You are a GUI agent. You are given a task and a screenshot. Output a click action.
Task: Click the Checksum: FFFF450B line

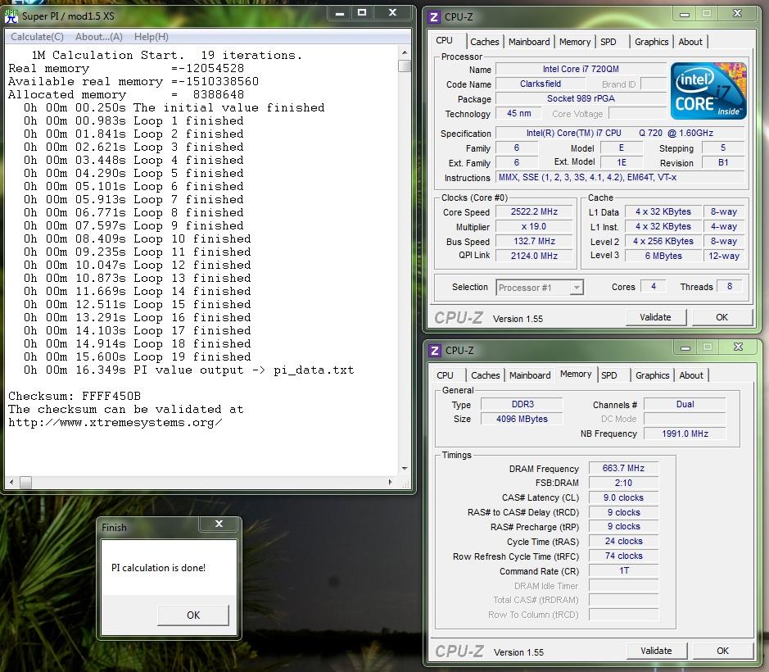(x=75, y=396)
